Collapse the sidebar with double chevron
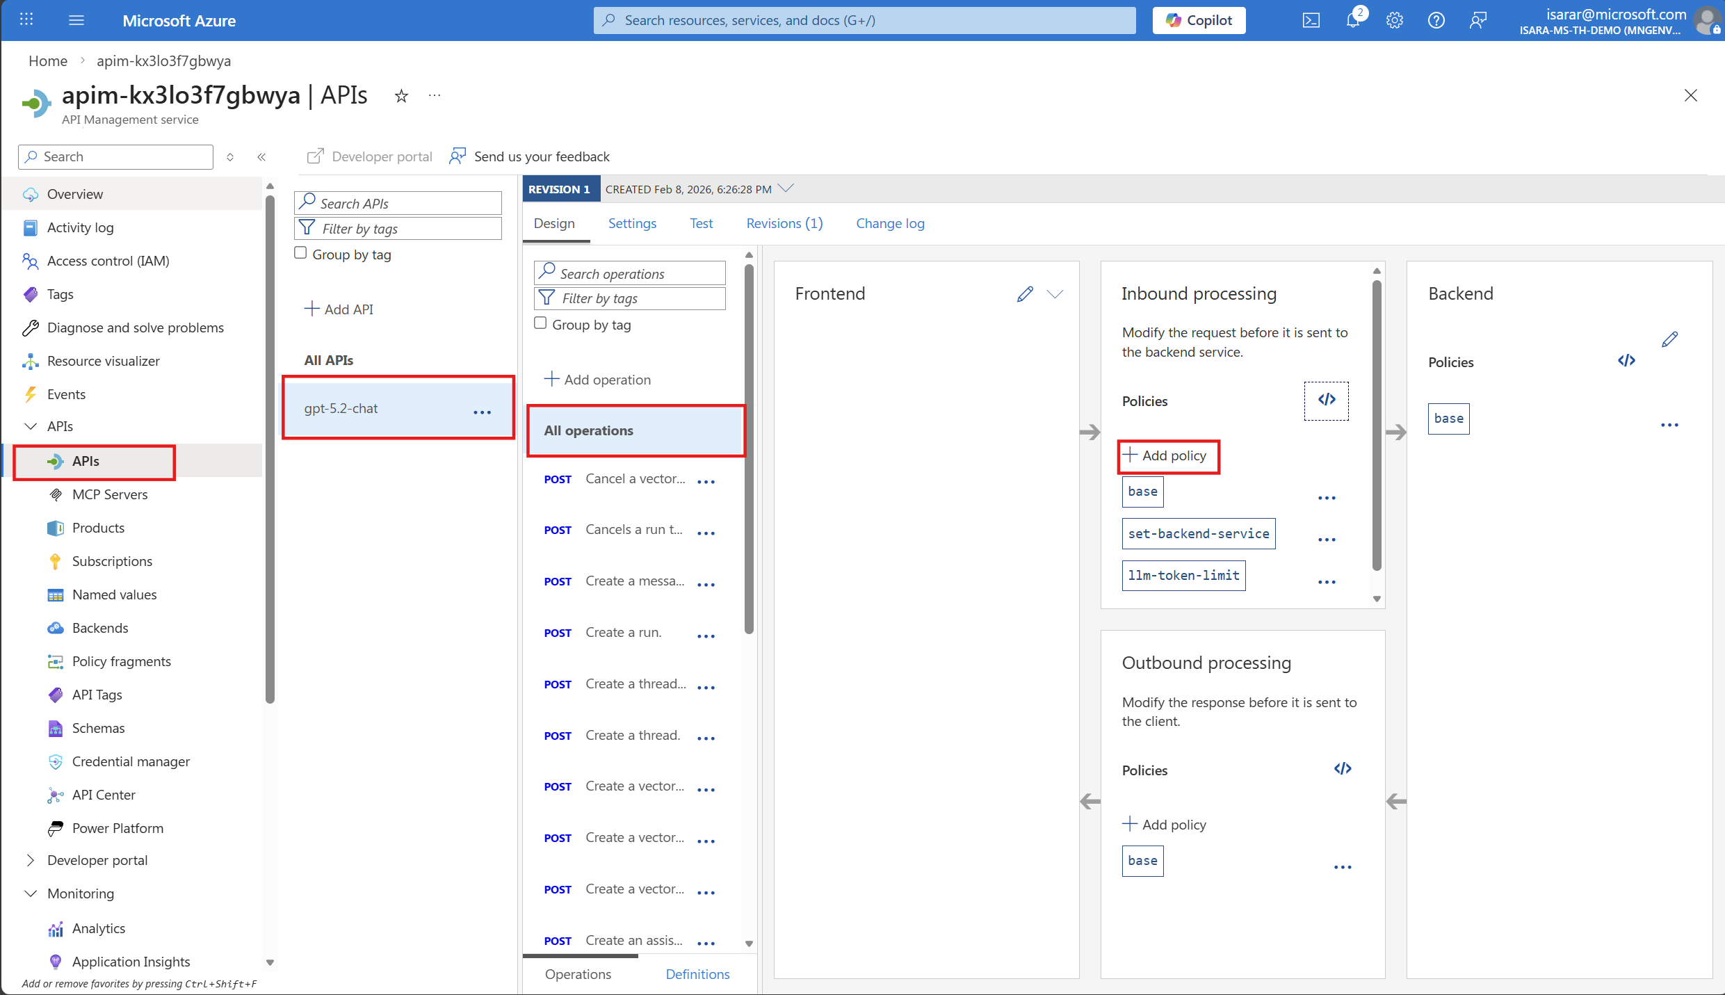 click(261, 157)
